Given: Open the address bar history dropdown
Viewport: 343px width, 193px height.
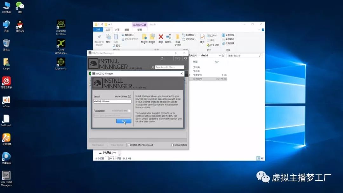Looking at the screenshot, I should (220, 56).
